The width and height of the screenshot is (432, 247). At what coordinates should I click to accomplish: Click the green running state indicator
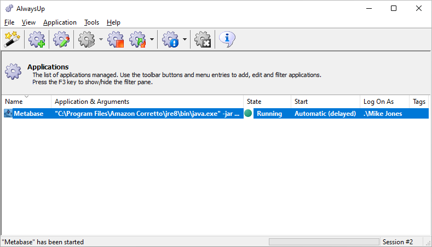click(248, 113)
